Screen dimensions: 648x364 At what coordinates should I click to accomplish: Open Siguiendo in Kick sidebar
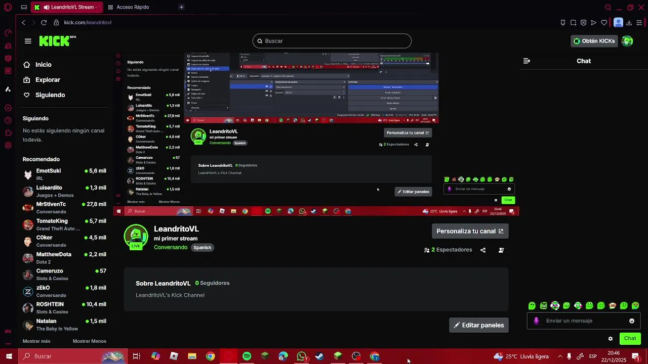click(x=44, y=95)
